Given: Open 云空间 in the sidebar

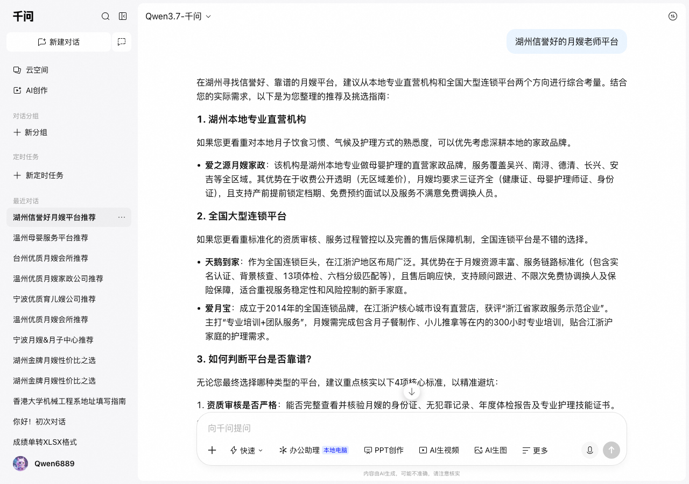Looking at the screenshot, I should (x=69, y=70).
